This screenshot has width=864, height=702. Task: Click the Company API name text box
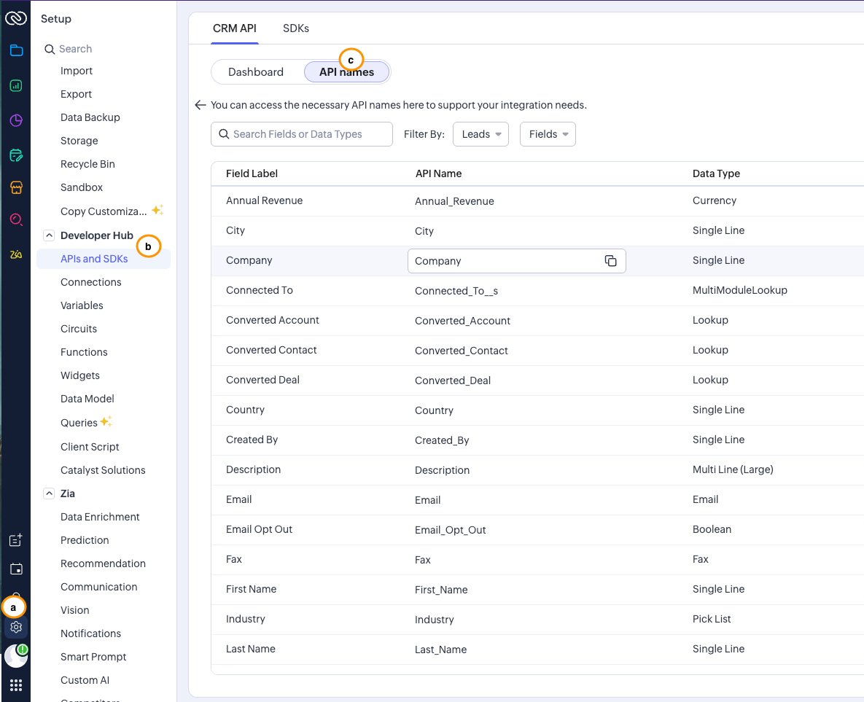coord(517,261)
